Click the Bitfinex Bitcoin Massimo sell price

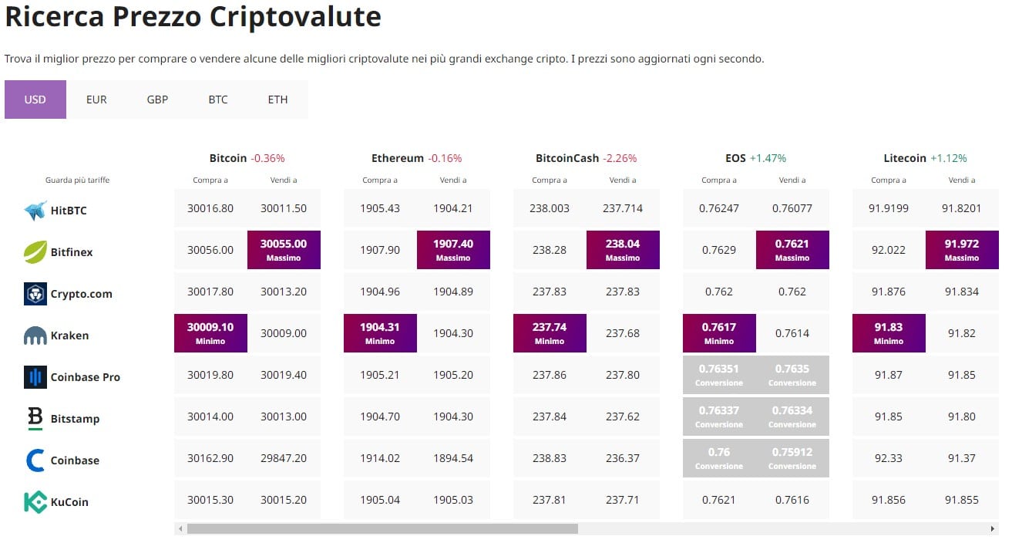284,250
